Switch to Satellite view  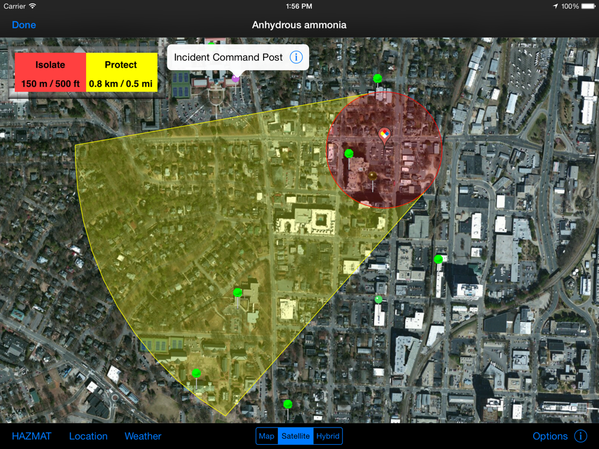(295, 436)
